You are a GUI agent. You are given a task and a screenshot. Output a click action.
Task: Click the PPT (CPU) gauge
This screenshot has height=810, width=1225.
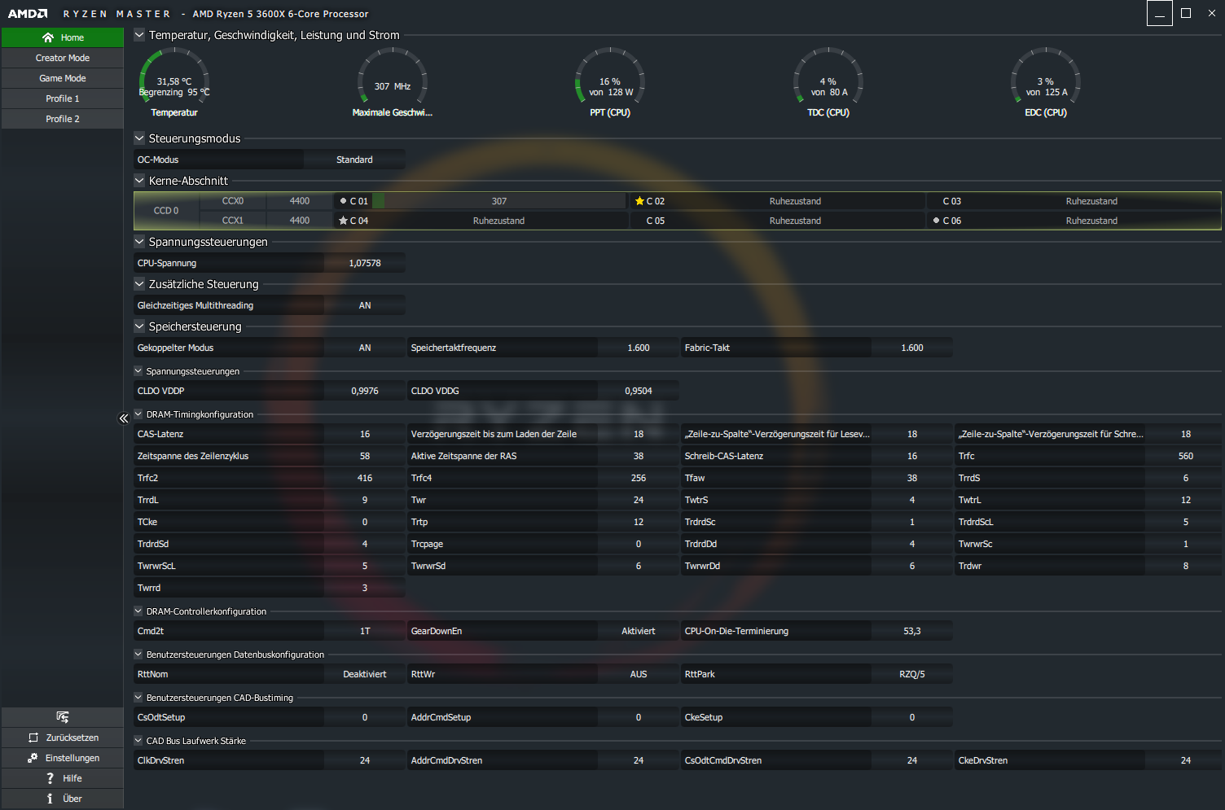coord(610,82)
